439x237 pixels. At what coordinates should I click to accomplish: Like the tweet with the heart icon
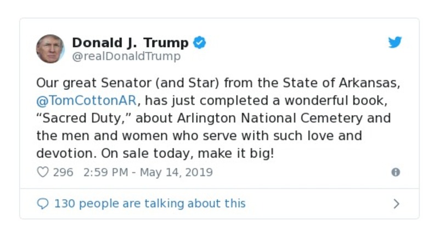click(43, 172)
